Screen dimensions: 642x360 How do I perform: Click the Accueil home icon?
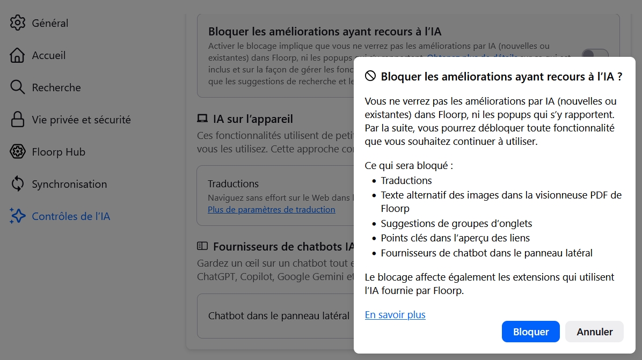(x=18, y=55)
